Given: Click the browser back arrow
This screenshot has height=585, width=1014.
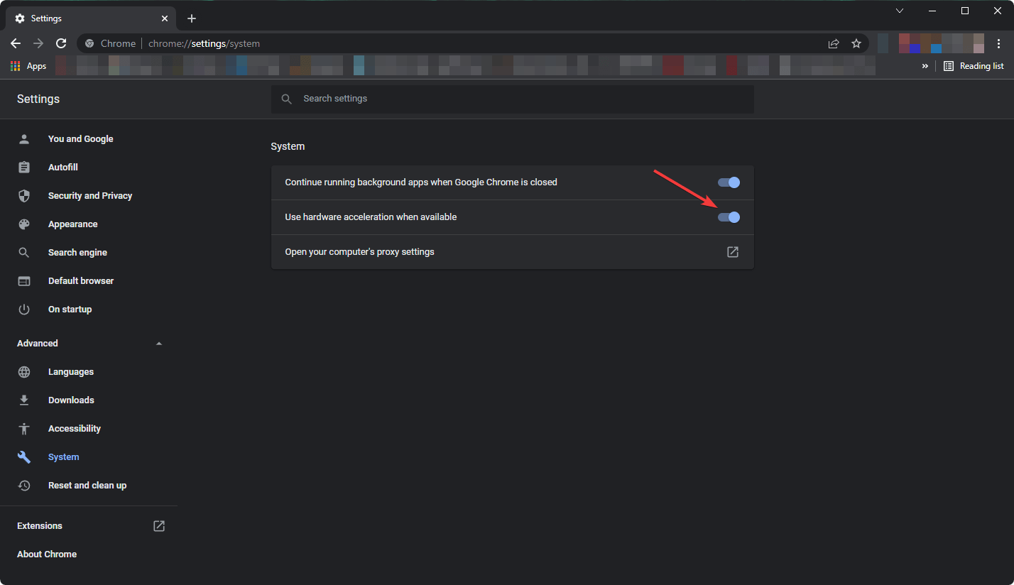Looking at the screenshot, I should 16,43.
